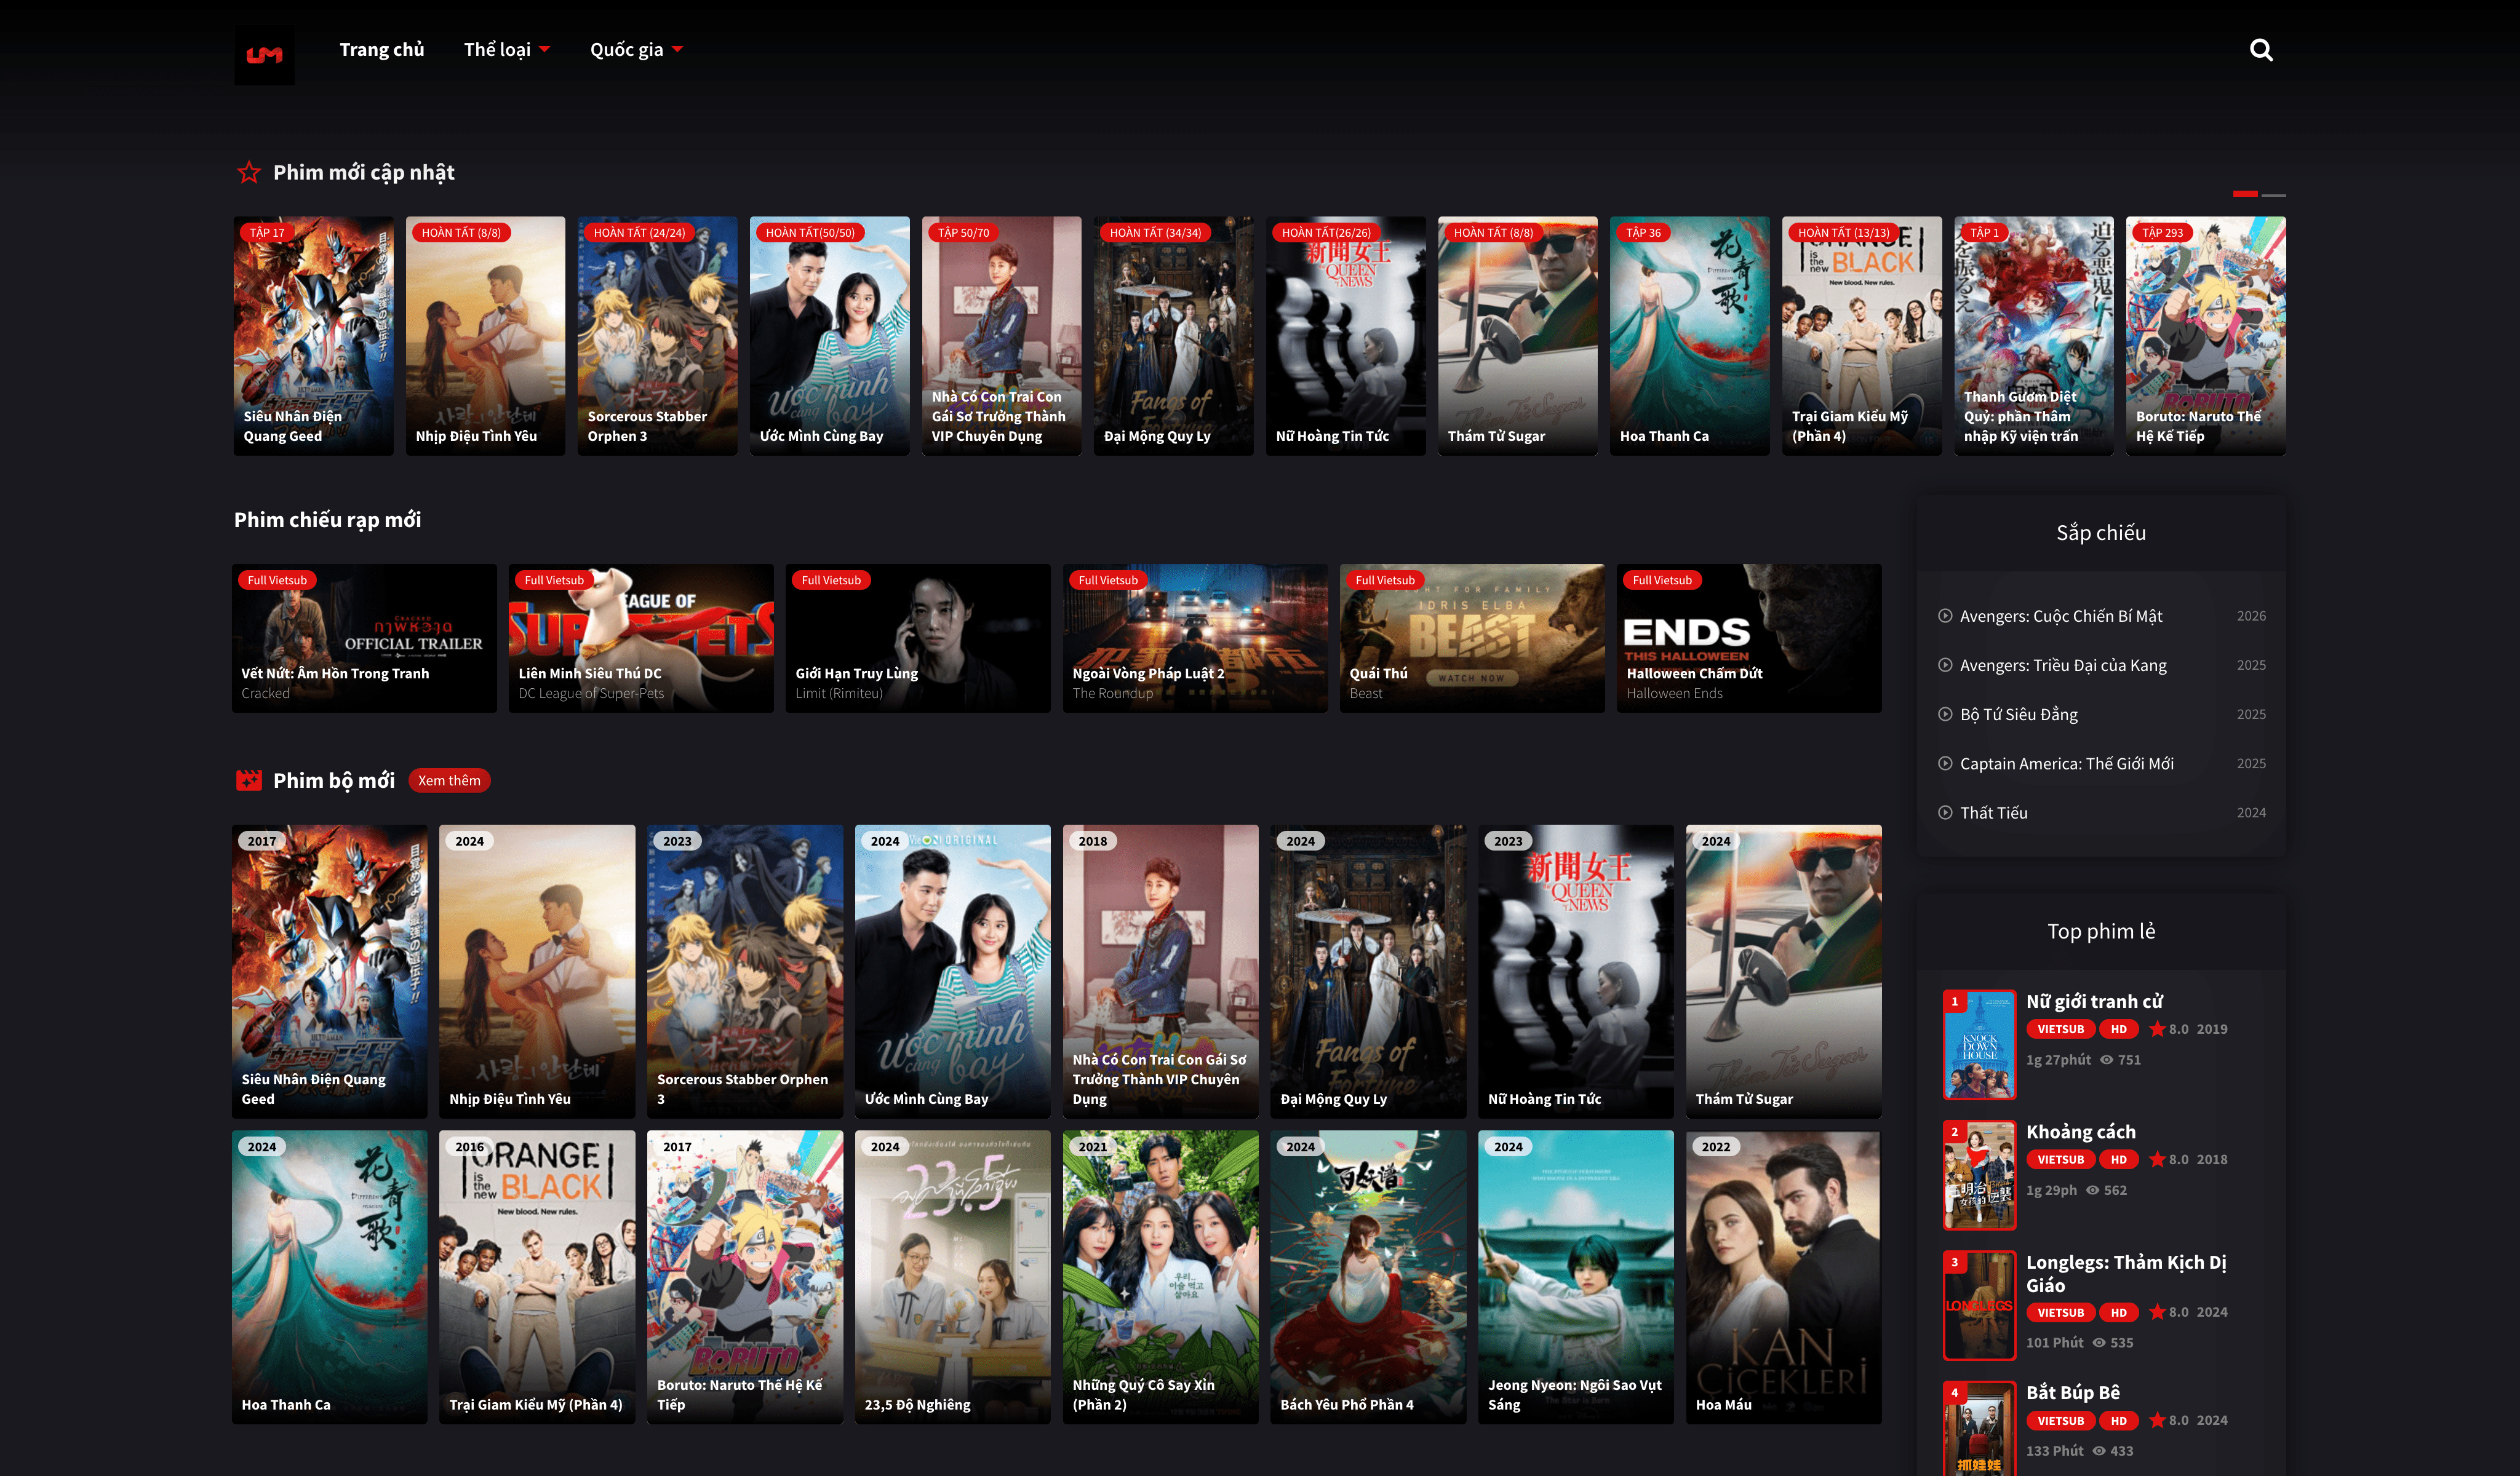
Task: Click the red icon beside Phim bộ mới
Action: pyautogui.click(x=248, y=780)
